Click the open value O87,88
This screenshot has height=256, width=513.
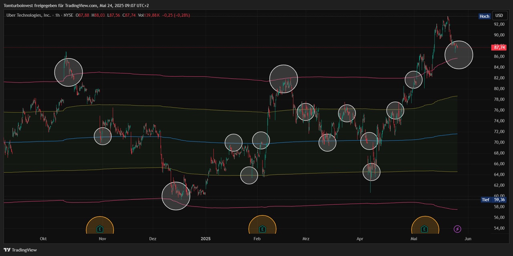point(83,15)
